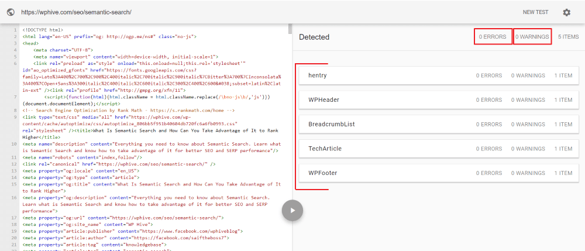The image size is (585, 251).
Task: Click the 1 ITEM count in hentry row
Action: (563, 75)
